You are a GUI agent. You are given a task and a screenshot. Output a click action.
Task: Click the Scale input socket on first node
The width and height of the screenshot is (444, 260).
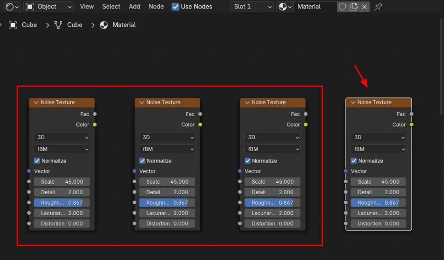(29, 181)
